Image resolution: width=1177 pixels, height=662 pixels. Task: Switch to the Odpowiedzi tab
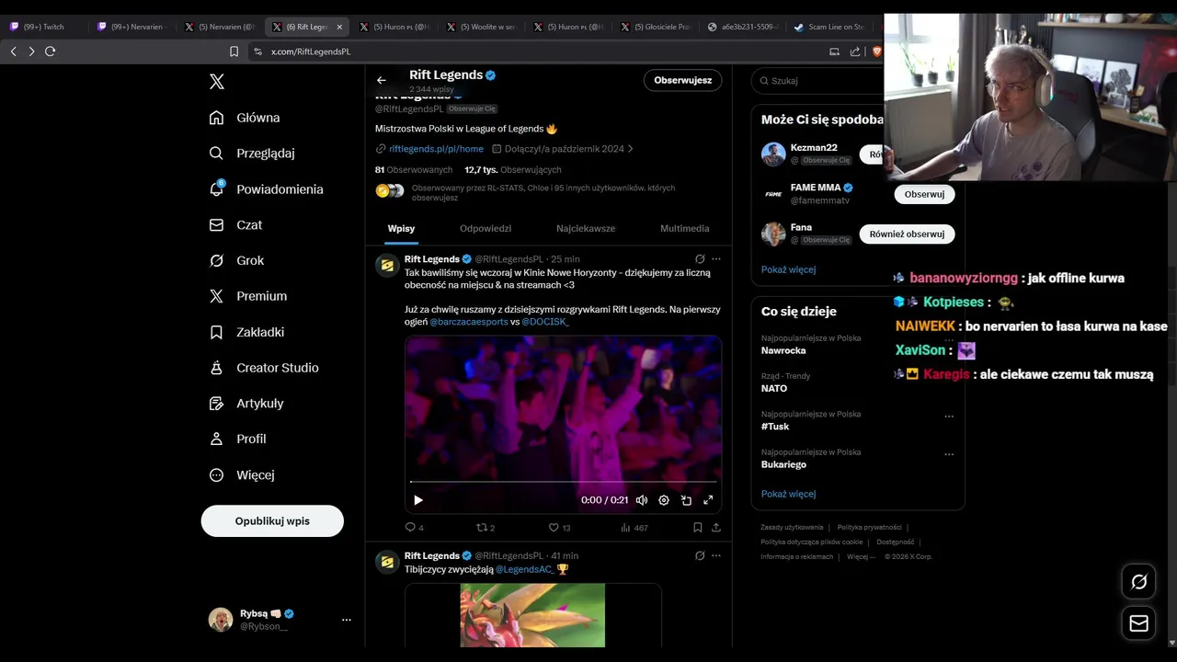pos(486,228)
